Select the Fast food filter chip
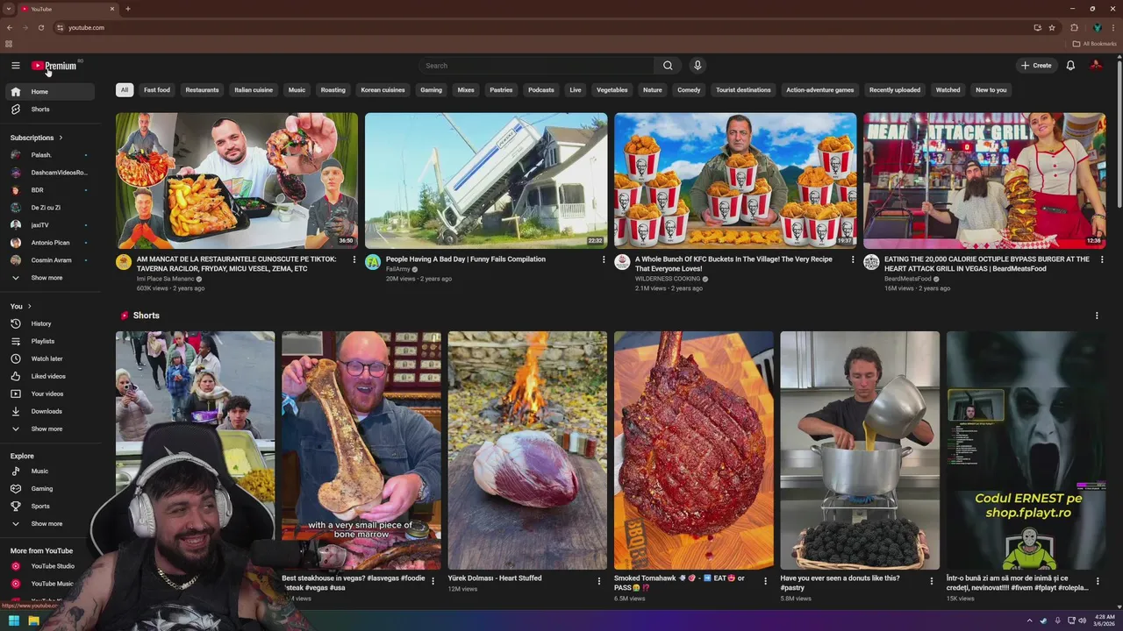 [157, 90]
